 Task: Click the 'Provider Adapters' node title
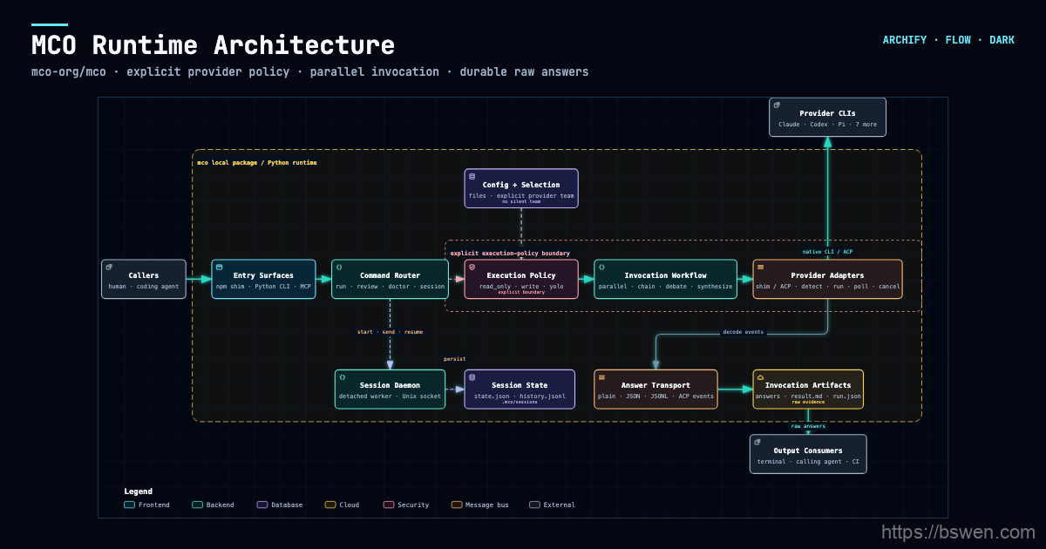coord(828,275)
